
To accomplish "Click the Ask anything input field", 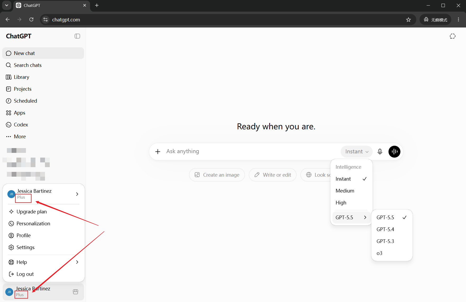I will click(251, 152).
